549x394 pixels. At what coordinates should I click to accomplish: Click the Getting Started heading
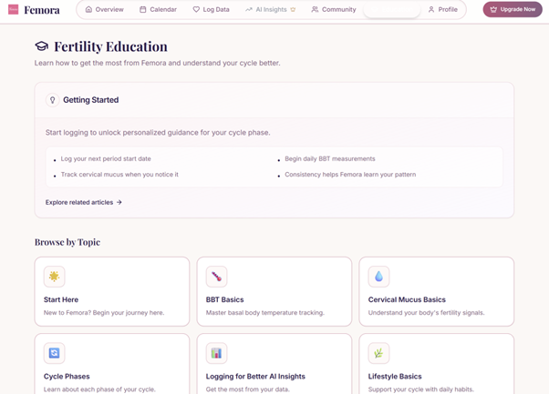tap(90, 100)
